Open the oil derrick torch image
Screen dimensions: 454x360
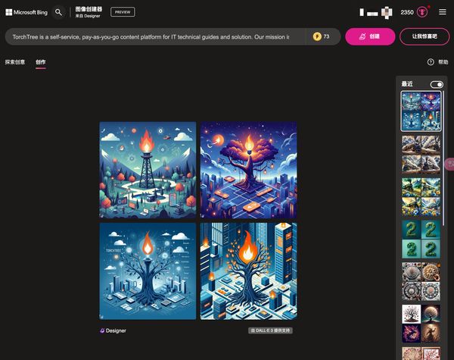pos(148,170)
